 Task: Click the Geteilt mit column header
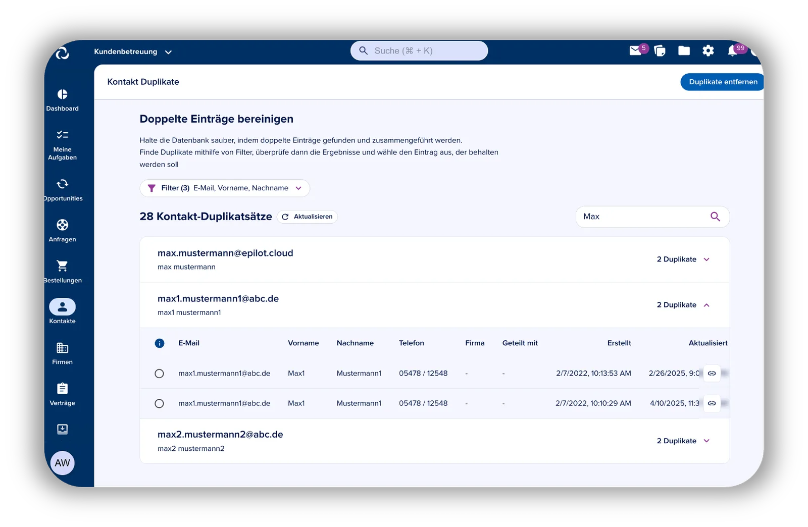click(520, 343)
